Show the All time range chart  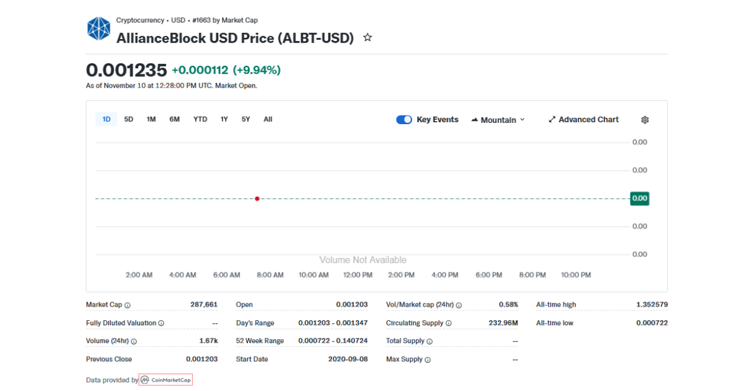[x=267, y=119]
